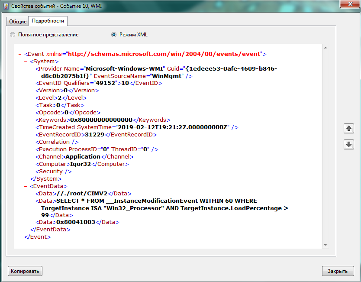This screenshot has height=282, width=361.
Task: Click the Security XML element
Action: [54, 172]
